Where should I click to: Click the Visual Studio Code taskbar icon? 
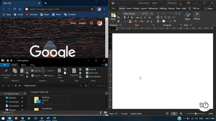pos(35,118)
